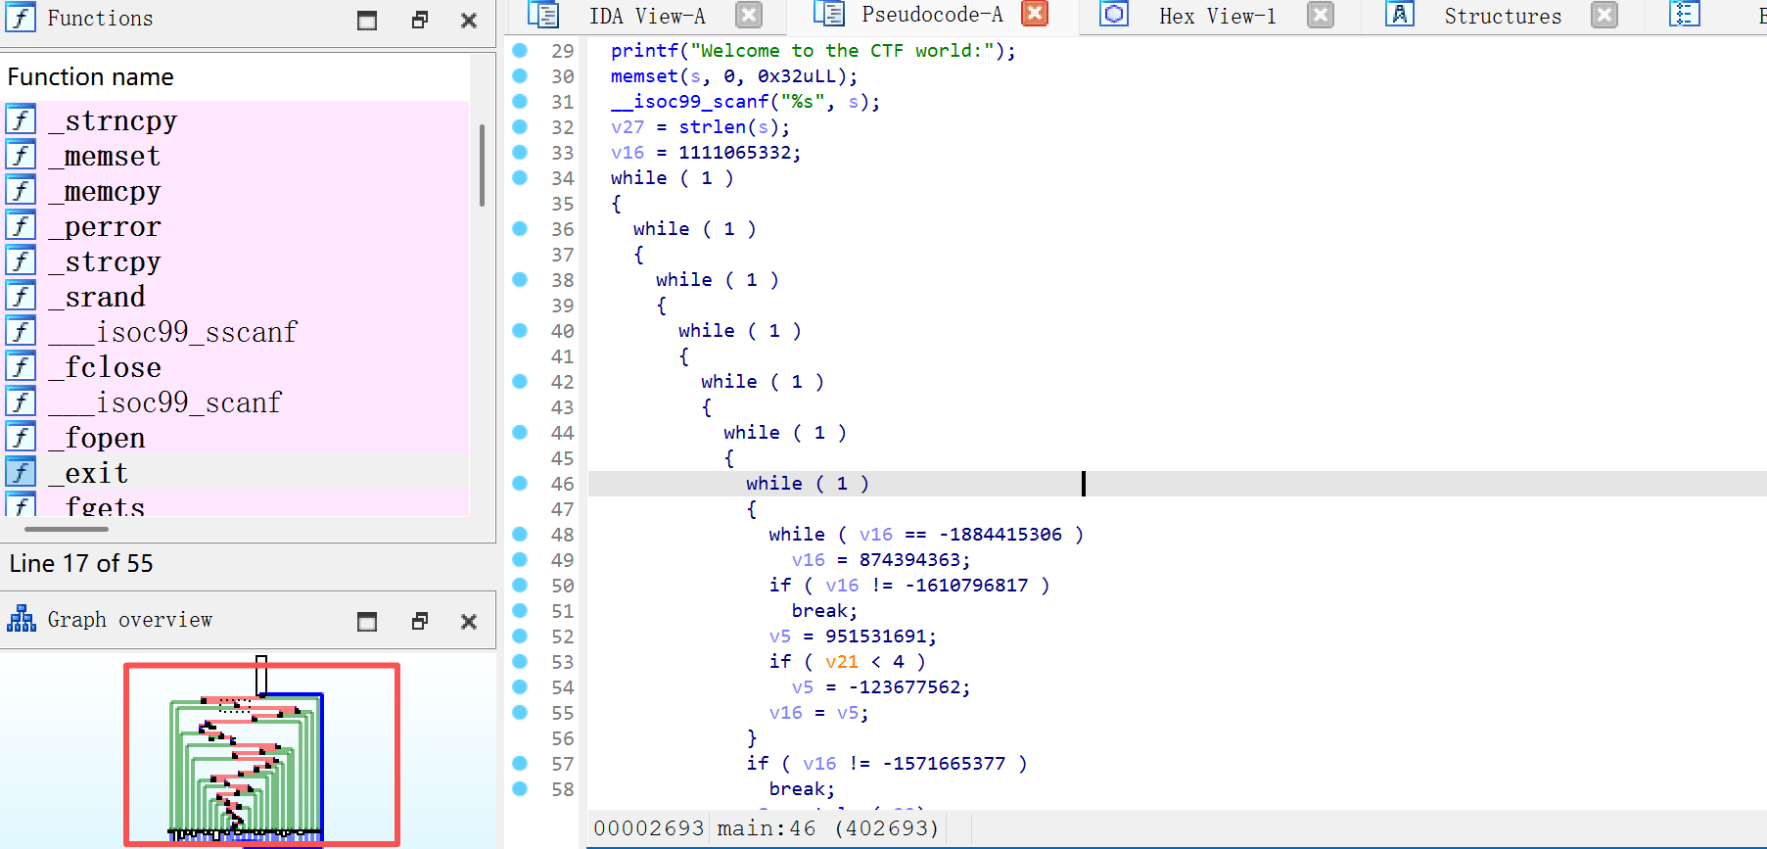The image size is (1767, 849).
Task: Click variable v21 on line 53
Action: pyautogui.click(x=842, y=662)
